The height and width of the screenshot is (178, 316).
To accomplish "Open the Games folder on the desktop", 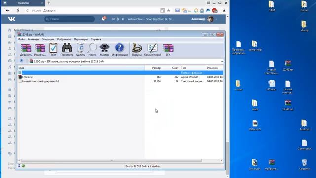I will (x=304, y=6).
